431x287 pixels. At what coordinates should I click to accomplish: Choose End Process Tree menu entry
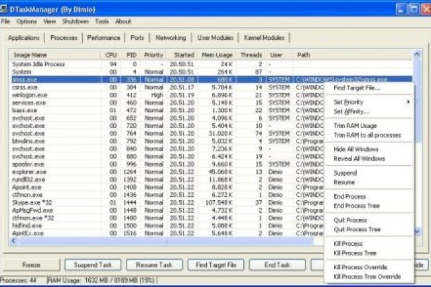[369, 205]
